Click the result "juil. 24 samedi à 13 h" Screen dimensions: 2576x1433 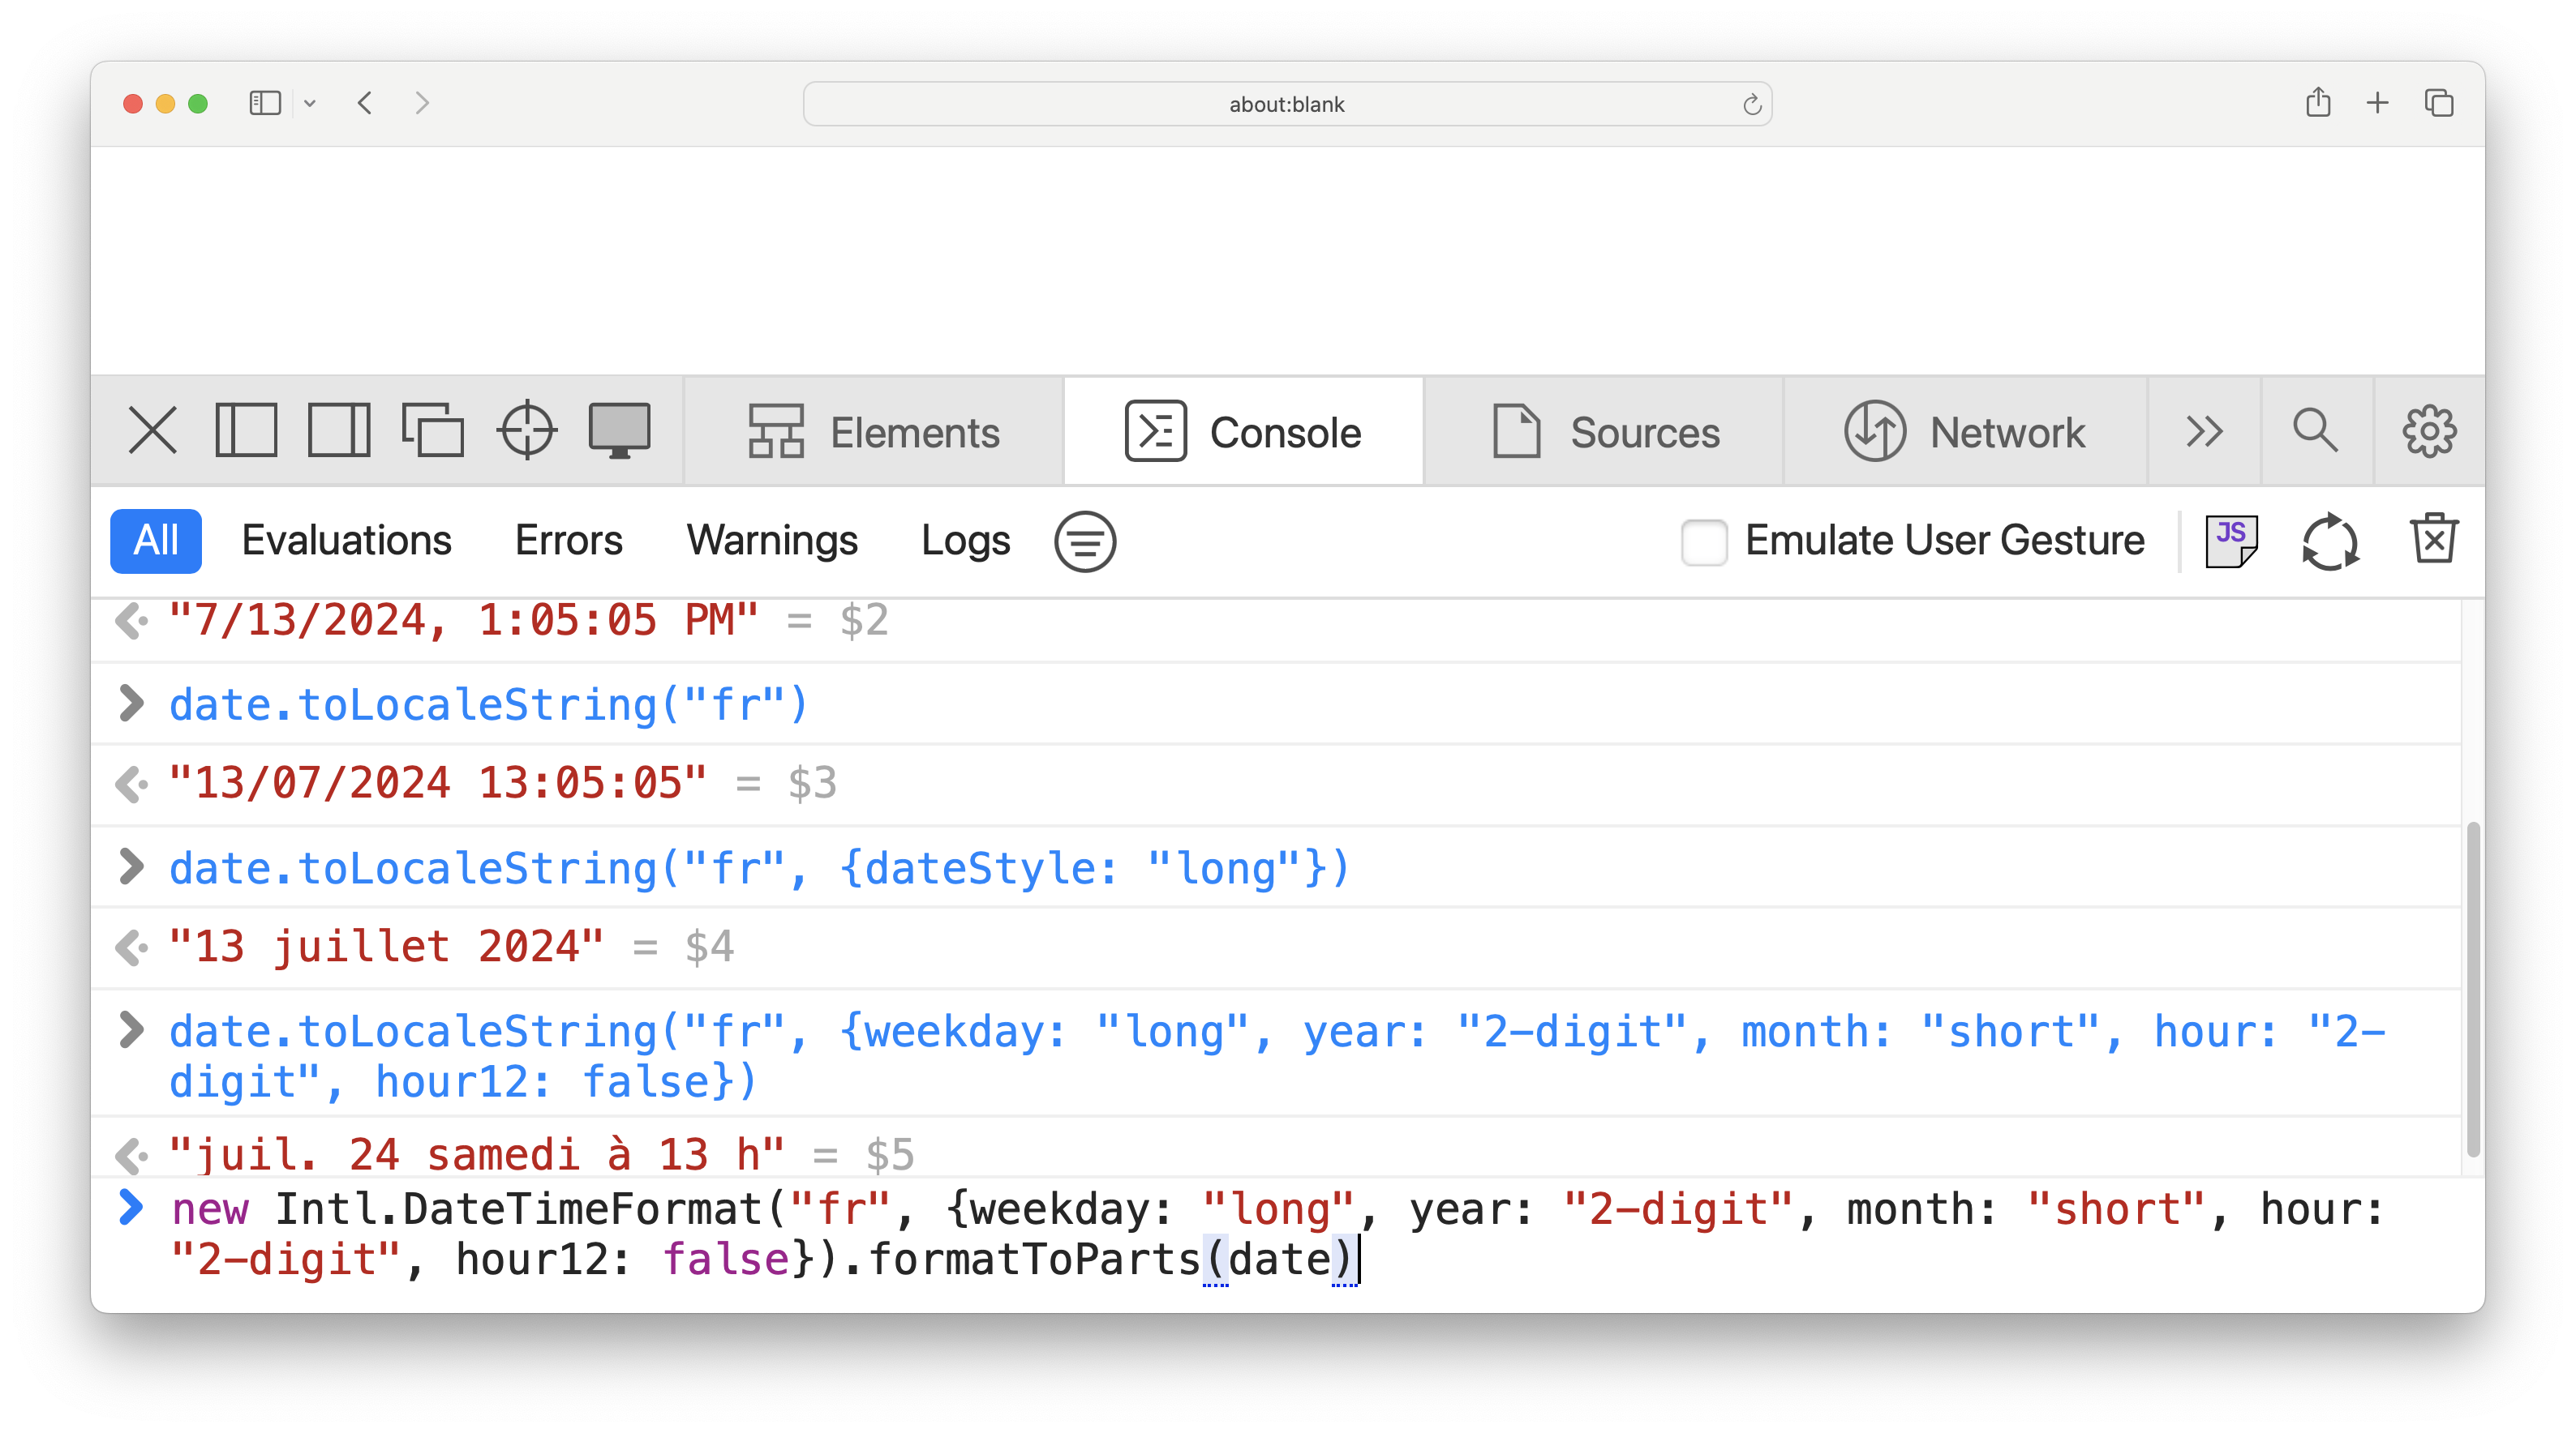(476, 1155)
